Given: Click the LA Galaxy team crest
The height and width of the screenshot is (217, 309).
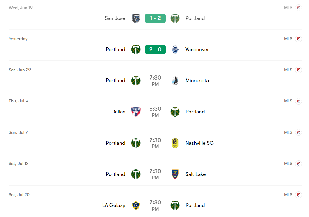Looking at the screenshot, I should [x=136, y=205].
